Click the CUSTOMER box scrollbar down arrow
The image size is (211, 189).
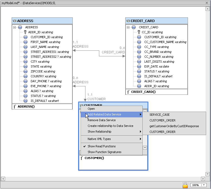[x=145, y=148]
